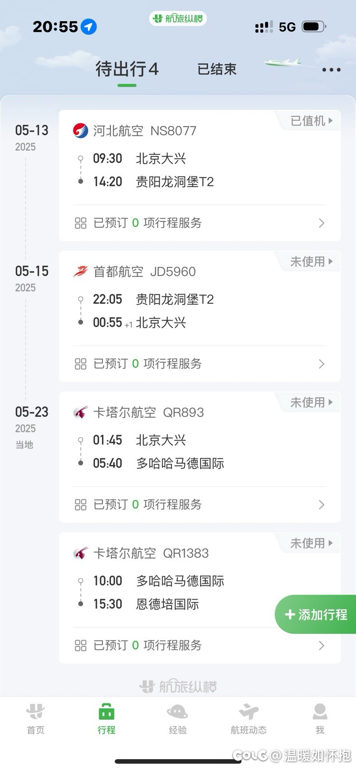Open 行程服务 row for flight NS8077
Screen dimensions: 356x771
pyautogui.click(x=200, y=223)
